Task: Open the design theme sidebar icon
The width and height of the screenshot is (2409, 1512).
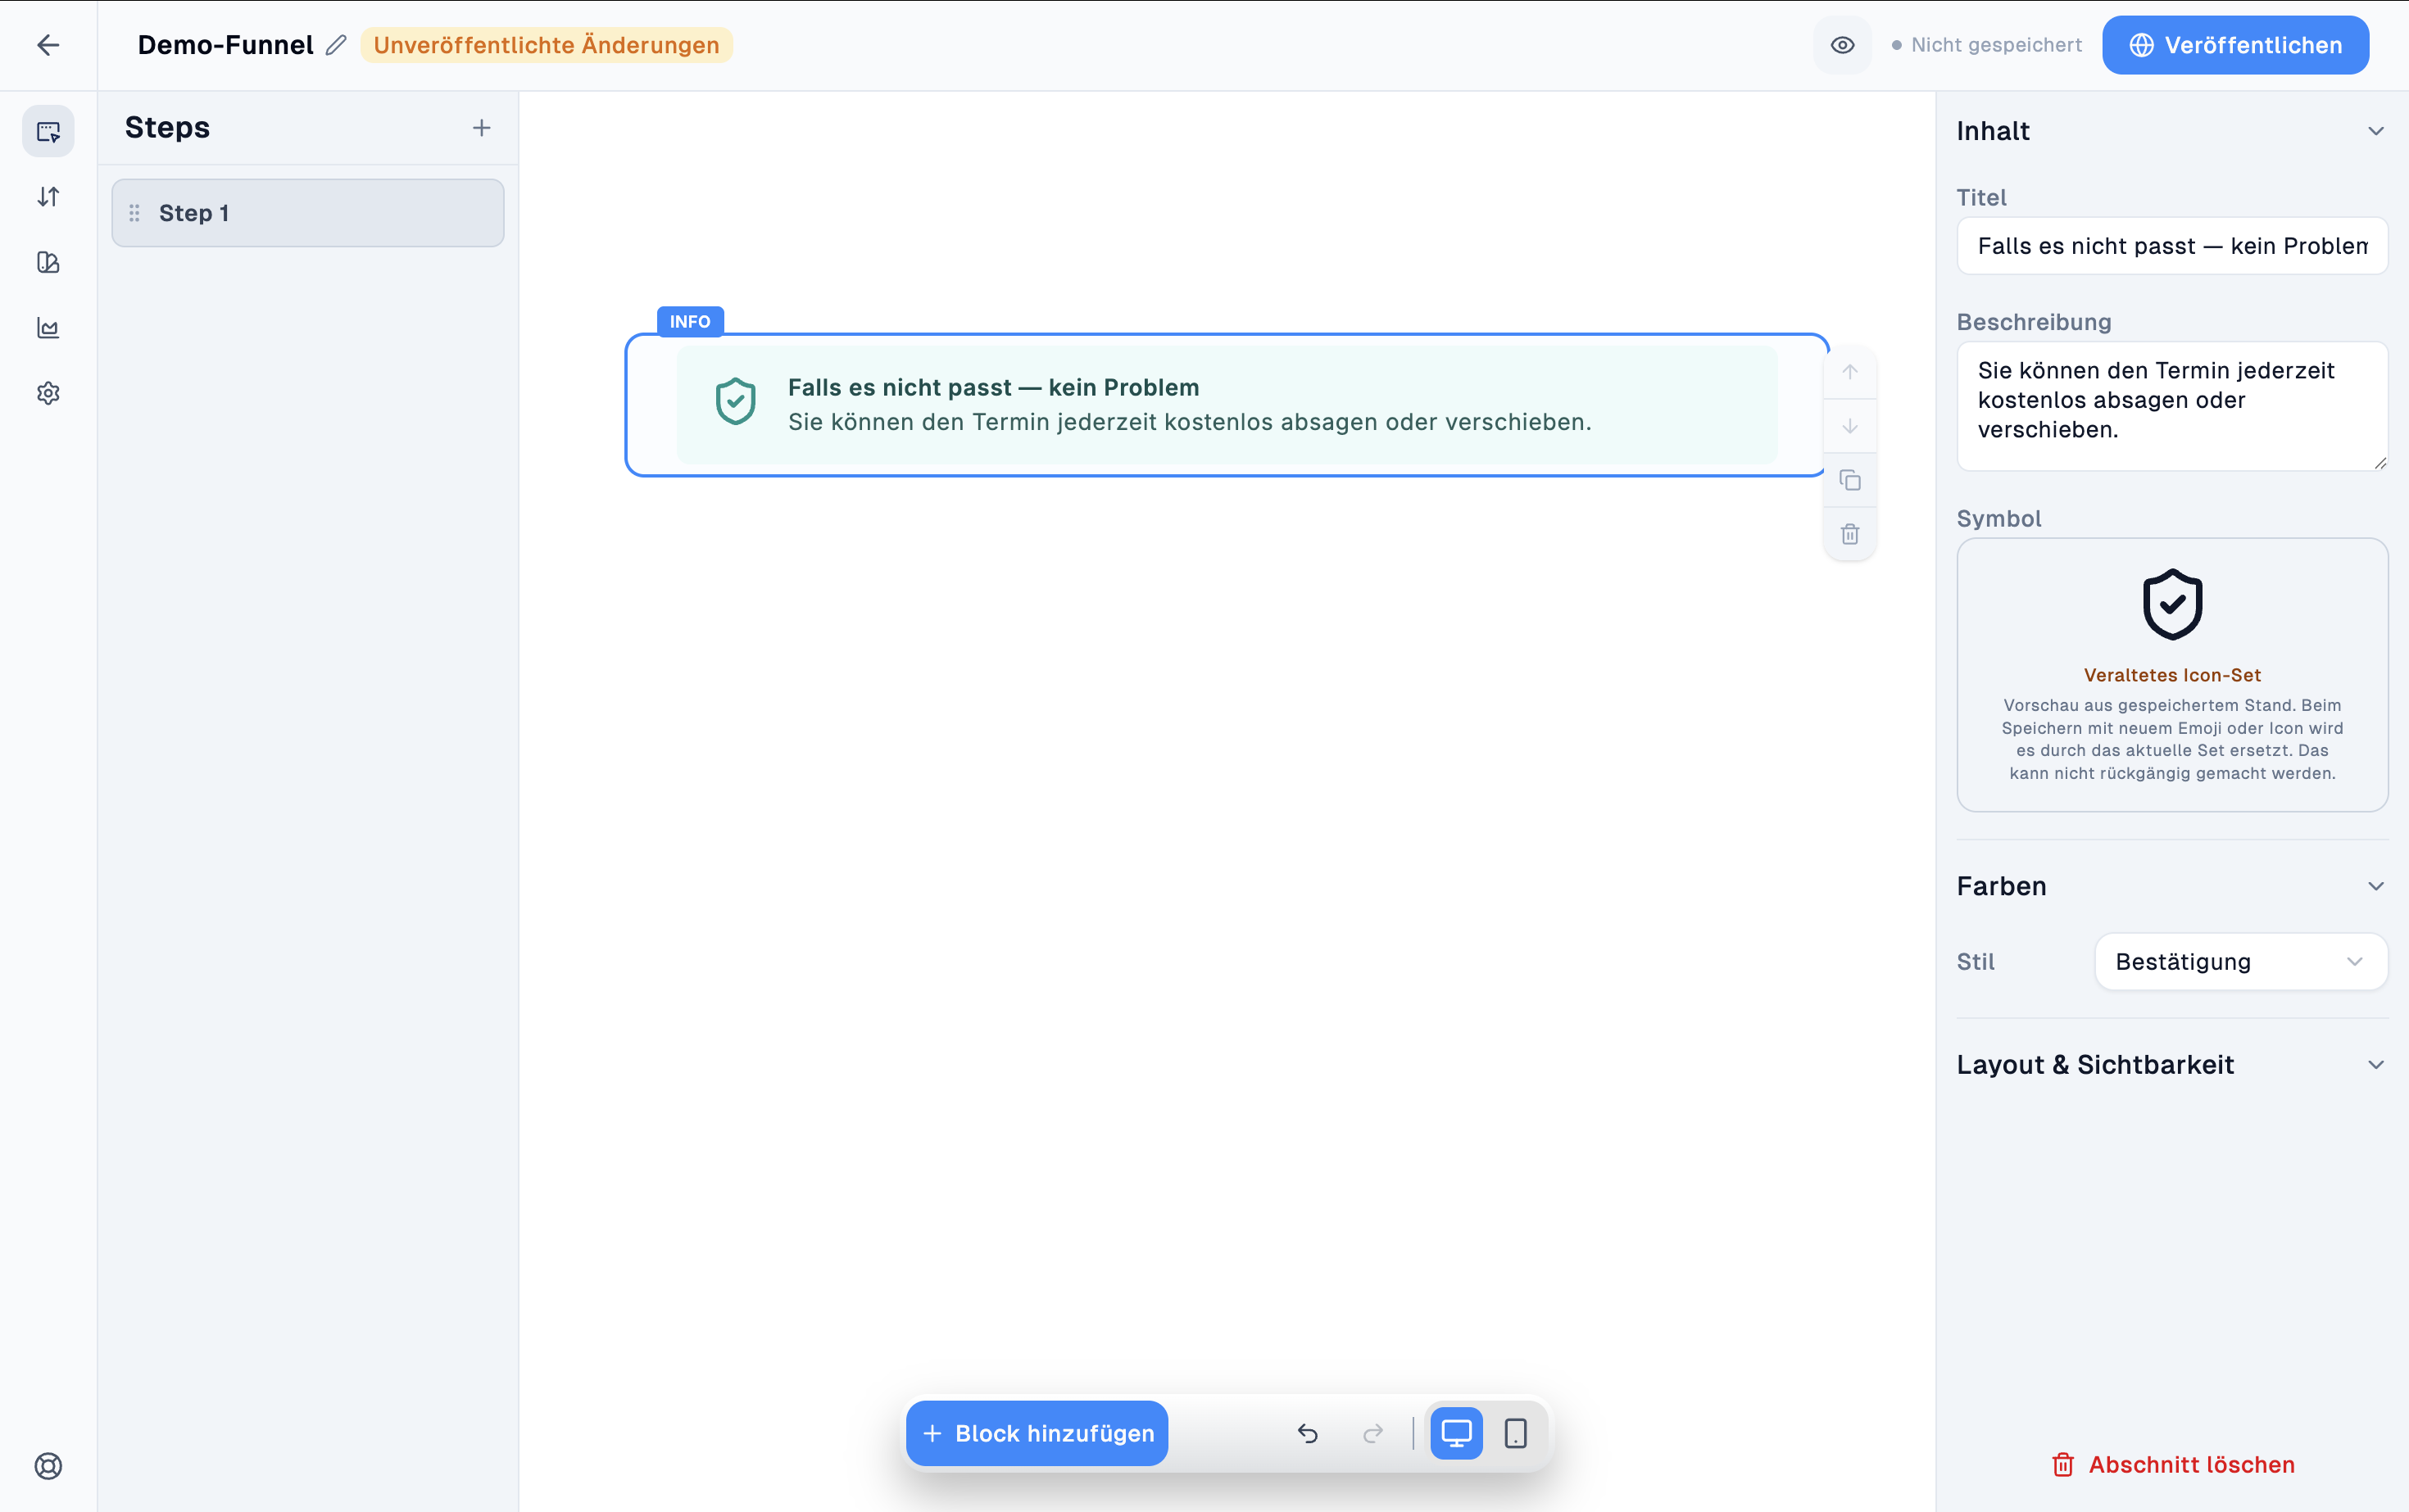Action: (48, 262)
